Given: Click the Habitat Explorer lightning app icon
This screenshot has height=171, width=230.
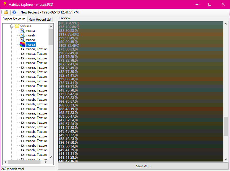Looking at the screenshot, I should click(5, 4).
